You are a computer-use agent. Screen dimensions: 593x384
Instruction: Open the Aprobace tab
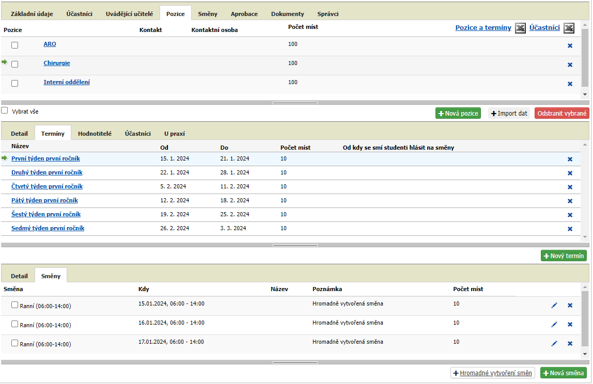tap(244, 14)
